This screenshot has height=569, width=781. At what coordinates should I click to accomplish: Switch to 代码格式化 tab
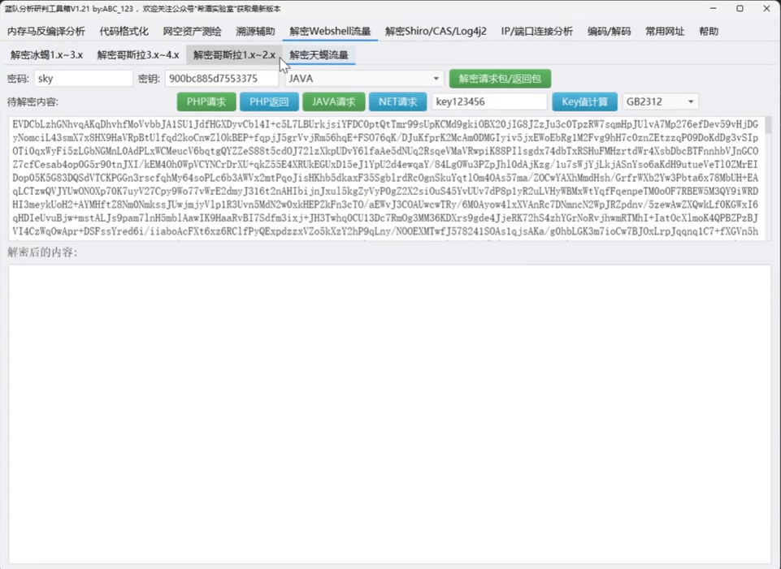(124, 32)
